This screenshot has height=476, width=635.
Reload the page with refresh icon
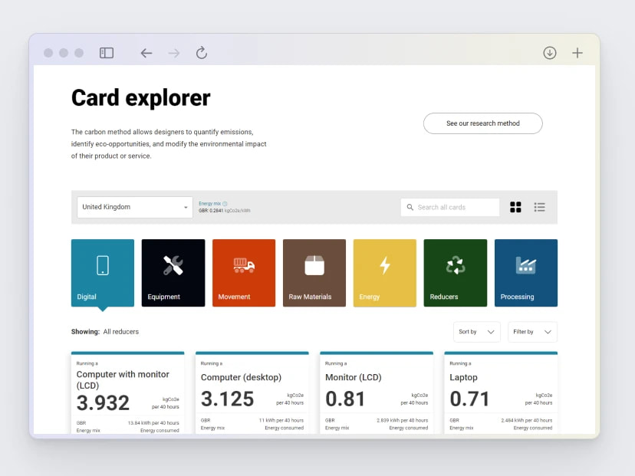[202, 53]
